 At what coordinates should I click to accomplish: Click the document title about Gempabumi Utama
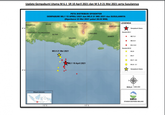click(x=82, y=4)
